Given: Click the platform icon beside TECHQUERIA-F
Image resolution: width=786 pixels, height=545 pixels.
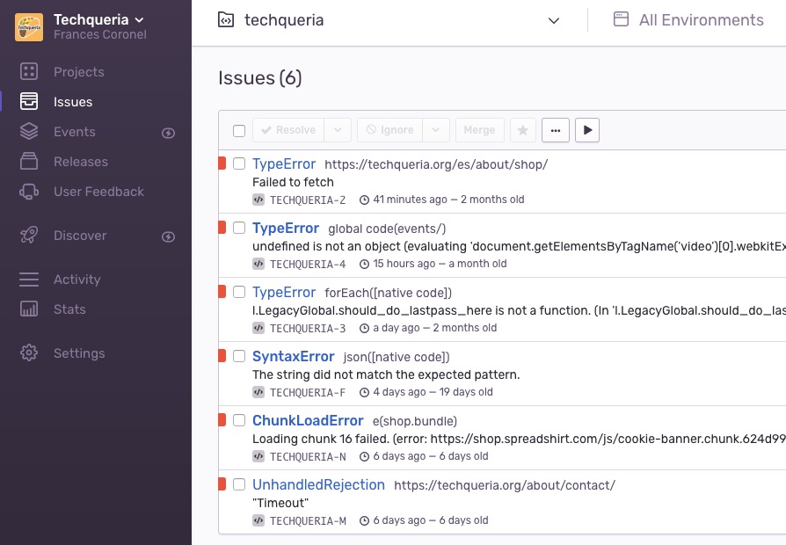Looking at the screenshot, I should 258,392.
